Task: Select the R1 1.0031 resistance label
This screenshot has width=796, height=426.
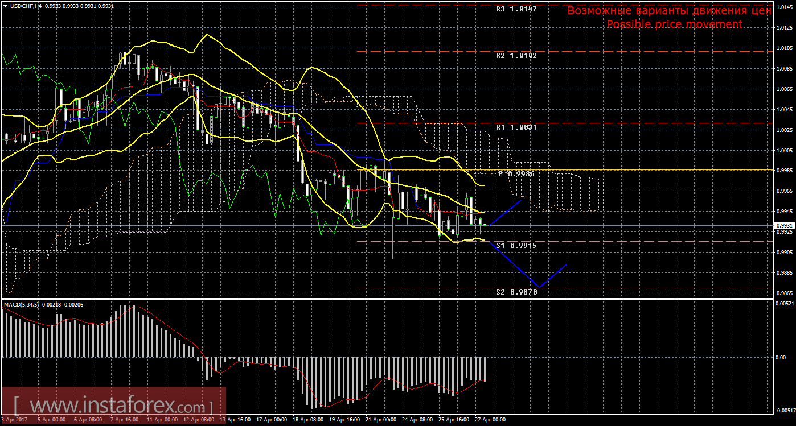Action: 516,127
